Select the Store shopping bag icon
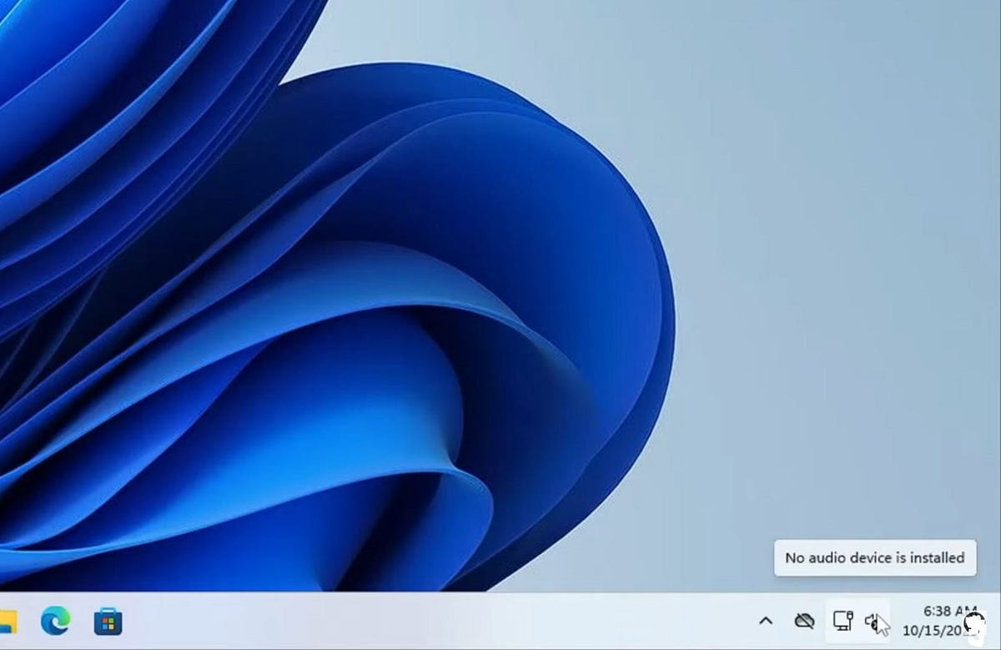The image size is (1001, 650). click(x=108, y=622)
